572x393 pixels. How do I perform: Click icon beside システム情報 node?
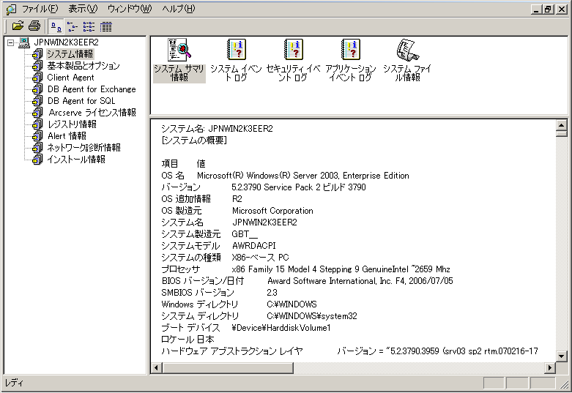point(37,54)
